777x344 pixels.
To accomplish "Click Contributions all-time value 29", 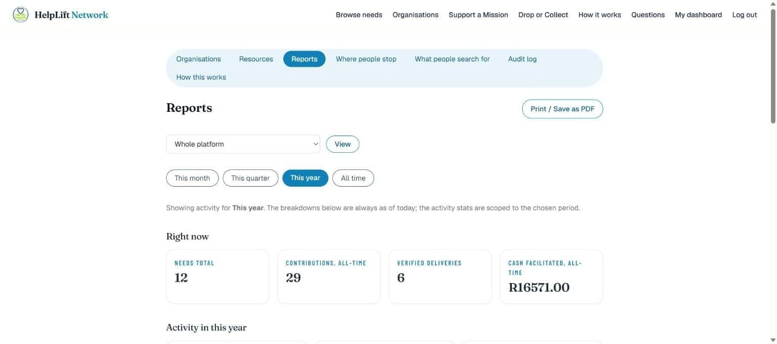I will 293,278.
